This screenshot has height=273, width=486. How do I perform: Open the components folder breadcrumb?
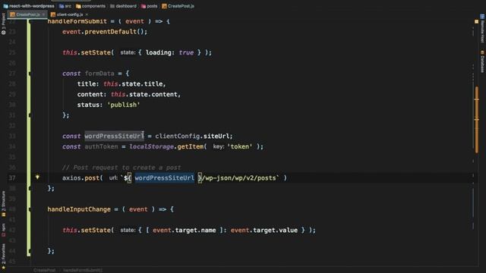(90, 6)
